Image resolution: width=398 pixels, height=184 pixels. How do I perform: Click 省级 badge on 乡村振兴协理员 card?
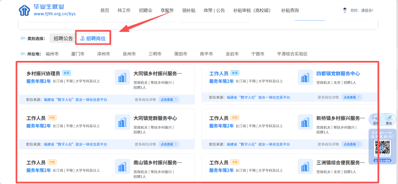click(66, 73)
